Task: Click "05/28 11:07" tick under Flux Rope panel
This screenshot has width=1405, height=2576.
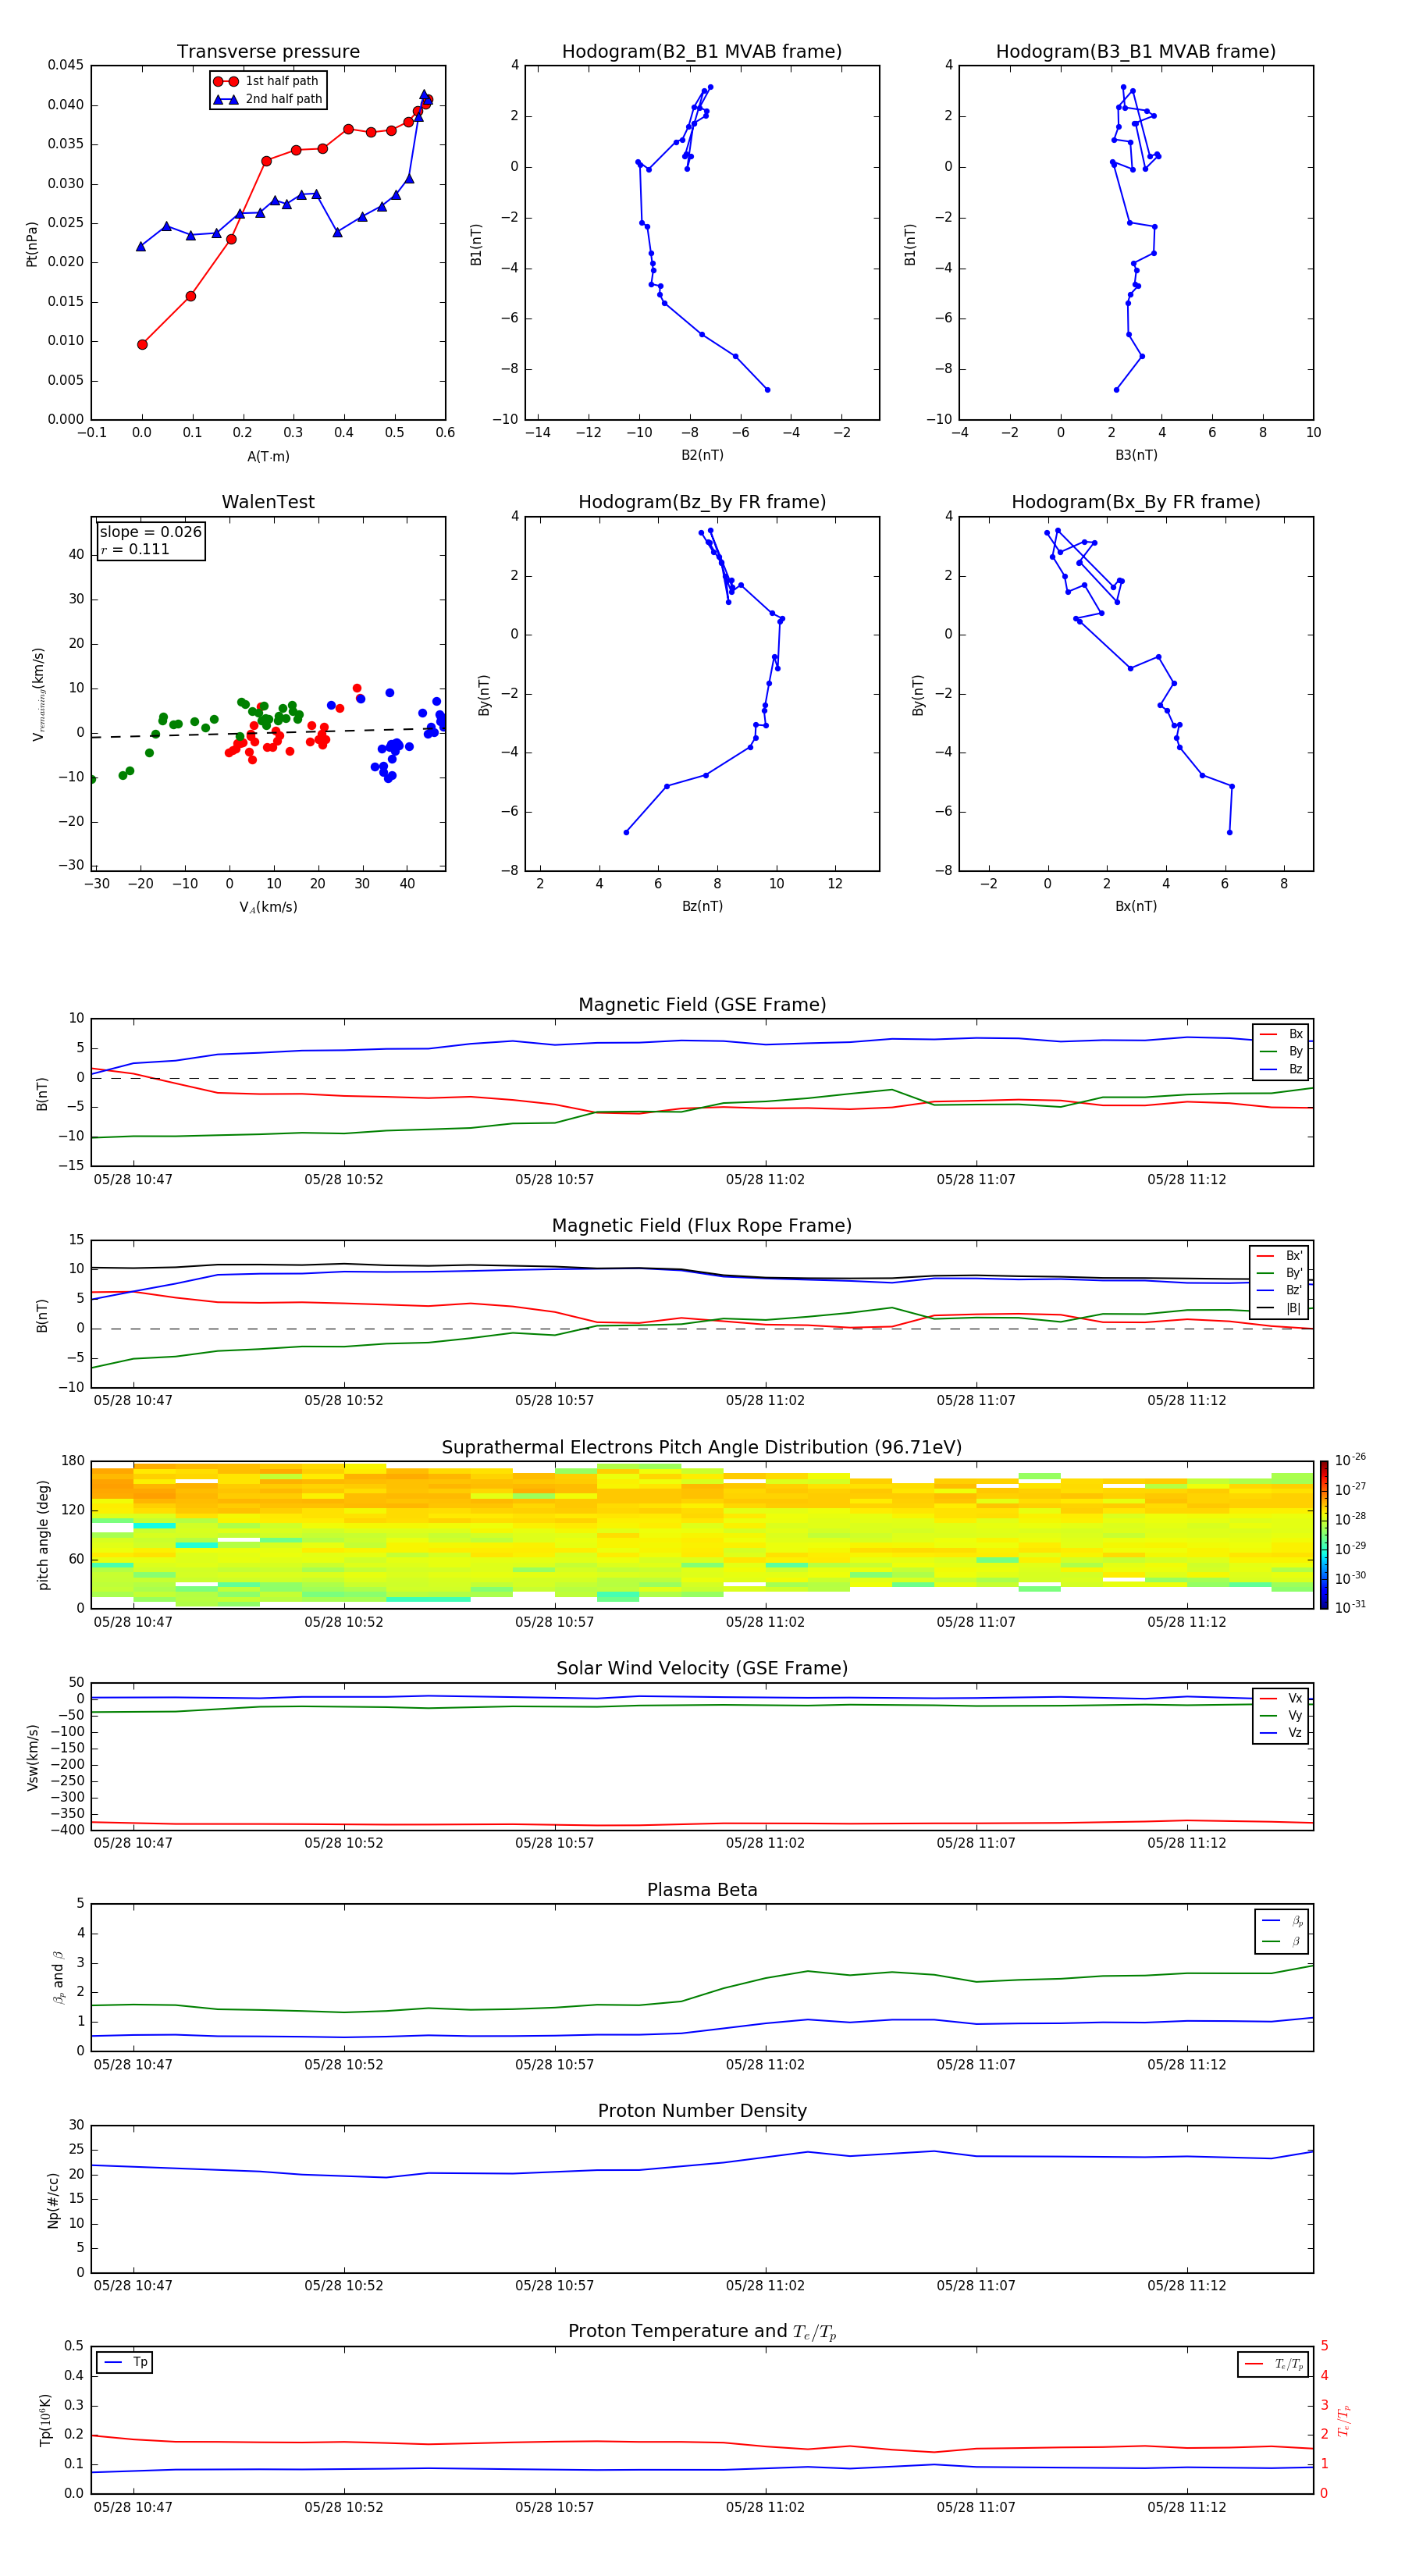Action: tap(976, 1400)
